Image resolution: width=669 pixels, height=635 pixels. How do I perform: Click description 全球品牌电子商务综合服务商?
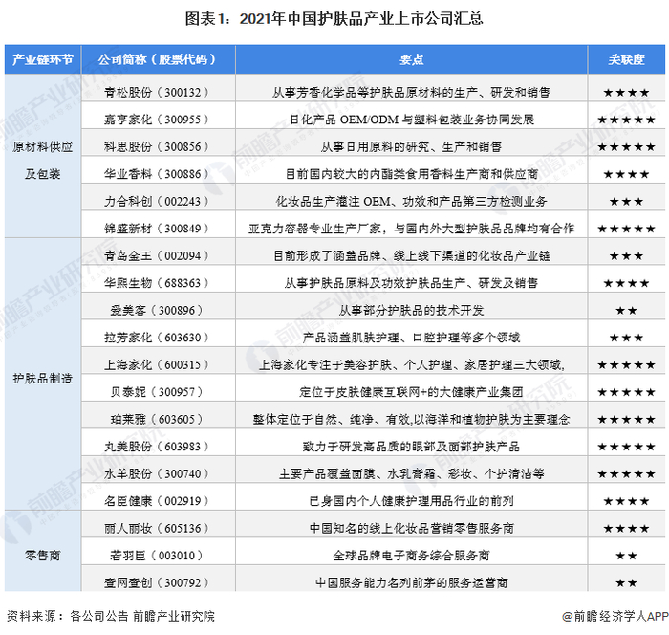(411, 556)
